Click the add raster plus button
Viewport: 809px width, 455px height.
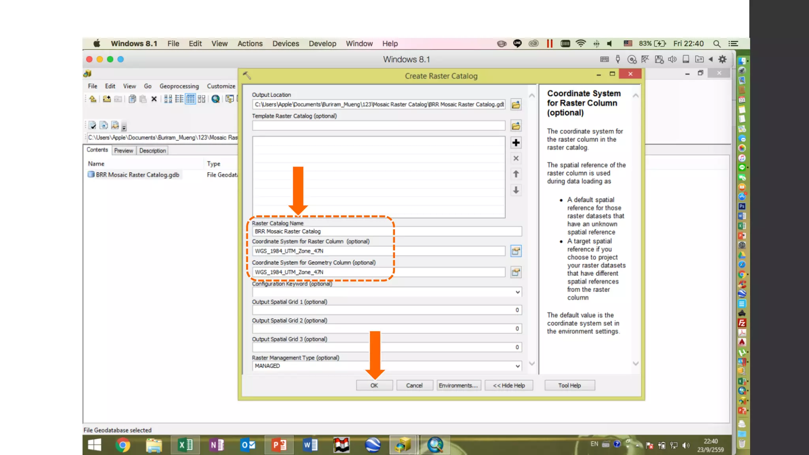(x=516, y=143)
